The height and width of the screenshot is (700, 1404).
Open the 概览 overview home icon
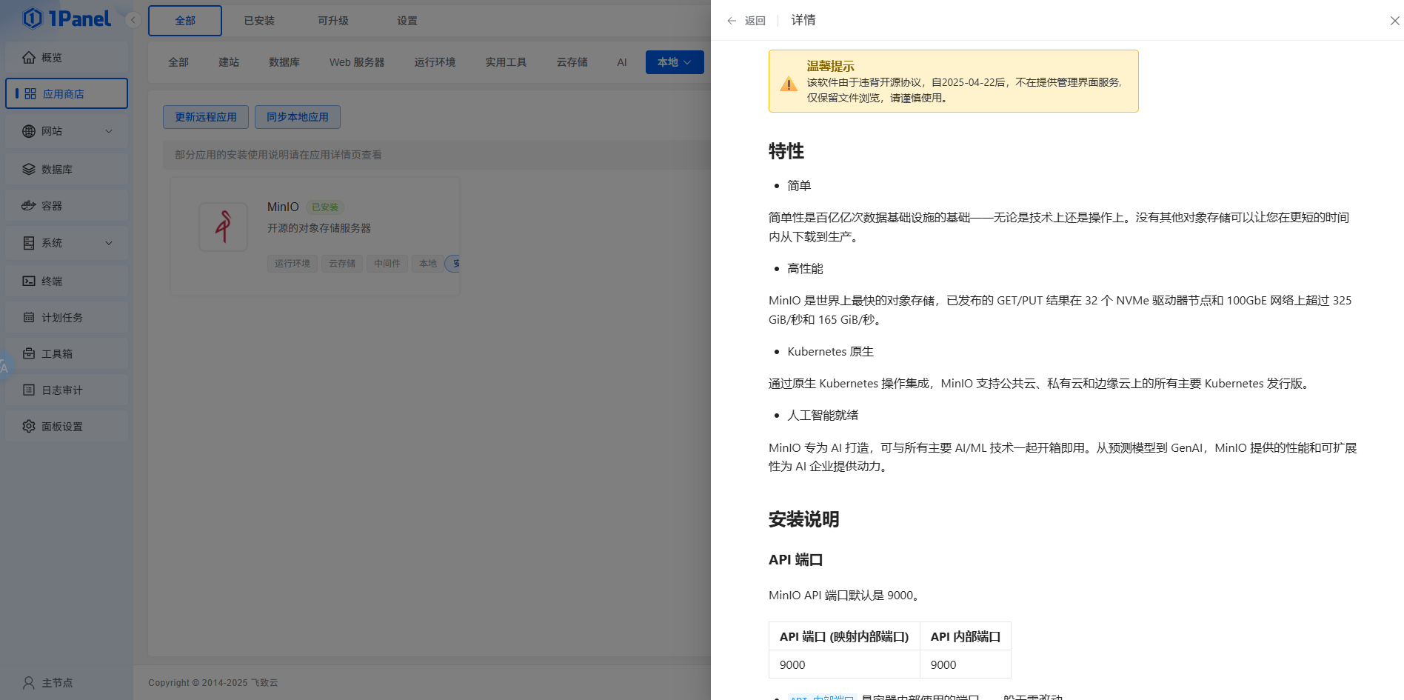coord(29,57)
